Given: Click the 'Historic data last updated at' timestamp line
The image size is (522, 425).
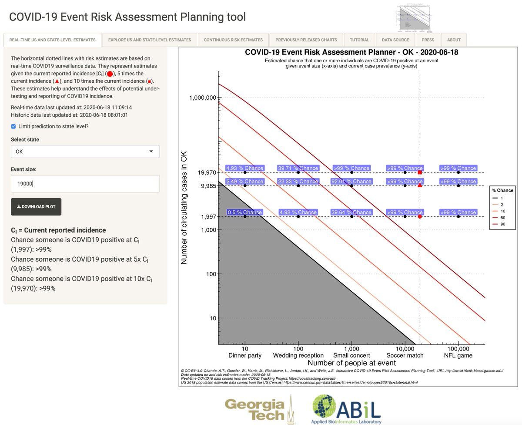Looking at the screenshot, I should click(69, 115).
